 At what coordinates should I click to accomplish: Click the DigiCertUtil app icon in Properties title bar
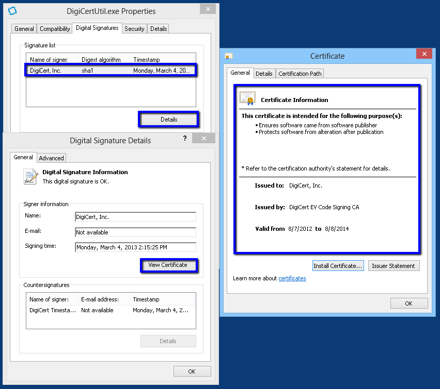point(12,11)
